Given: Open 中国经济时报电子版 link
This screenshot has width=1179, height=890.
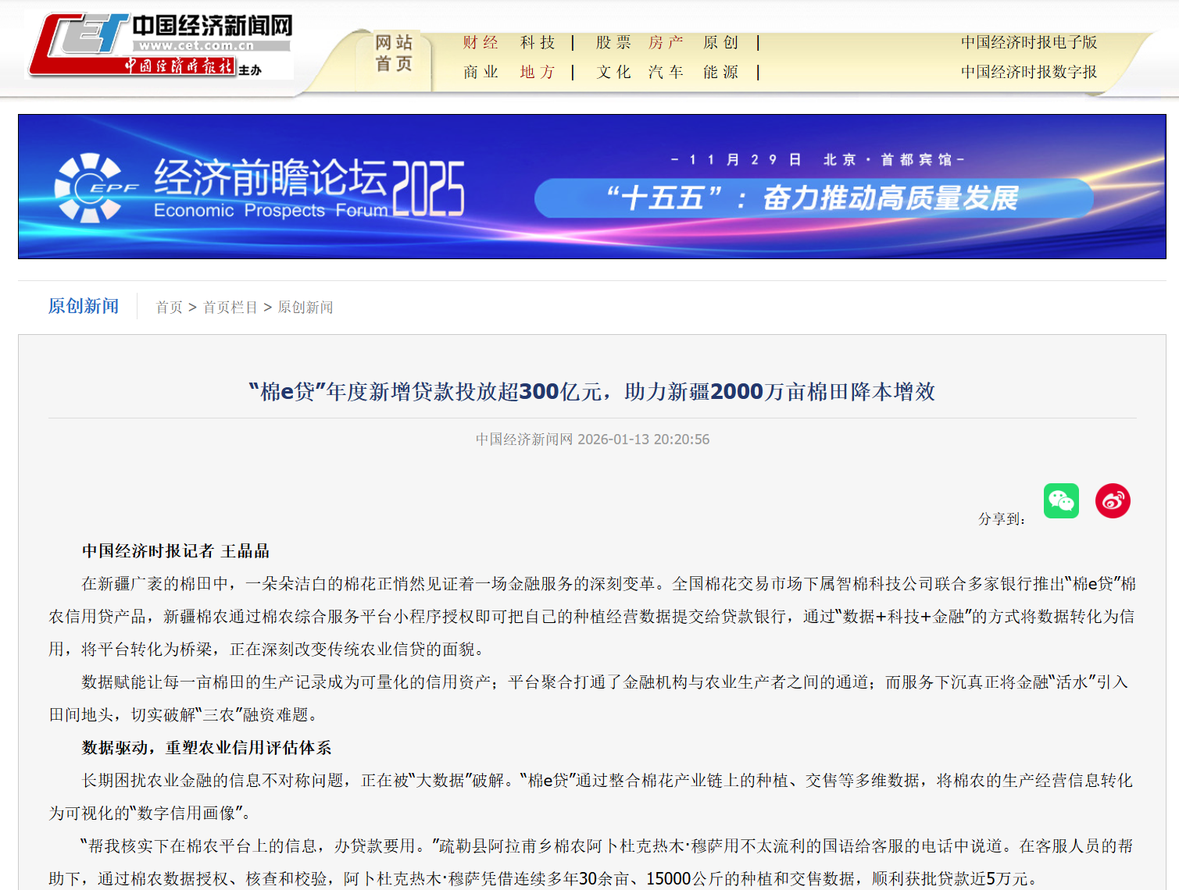Looking at the screenshot, I should 1028,42.
